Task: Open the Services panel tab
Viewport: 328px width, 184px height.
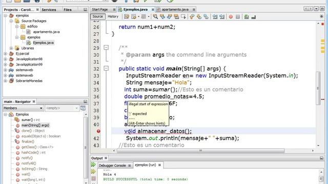Action: pyautogui.click(x=49, y=10)
